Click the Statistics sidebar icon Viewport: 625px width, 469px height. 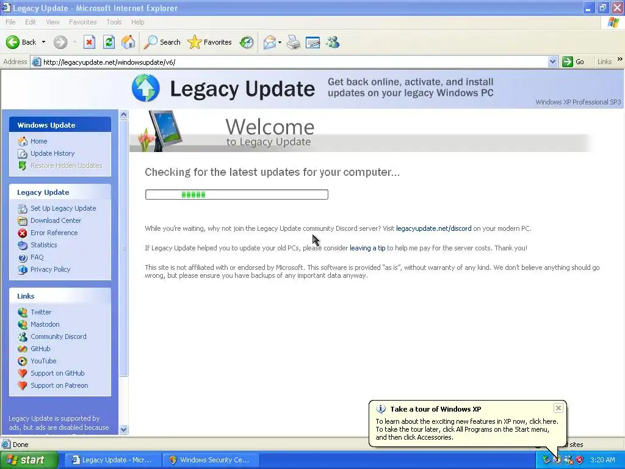23,245
